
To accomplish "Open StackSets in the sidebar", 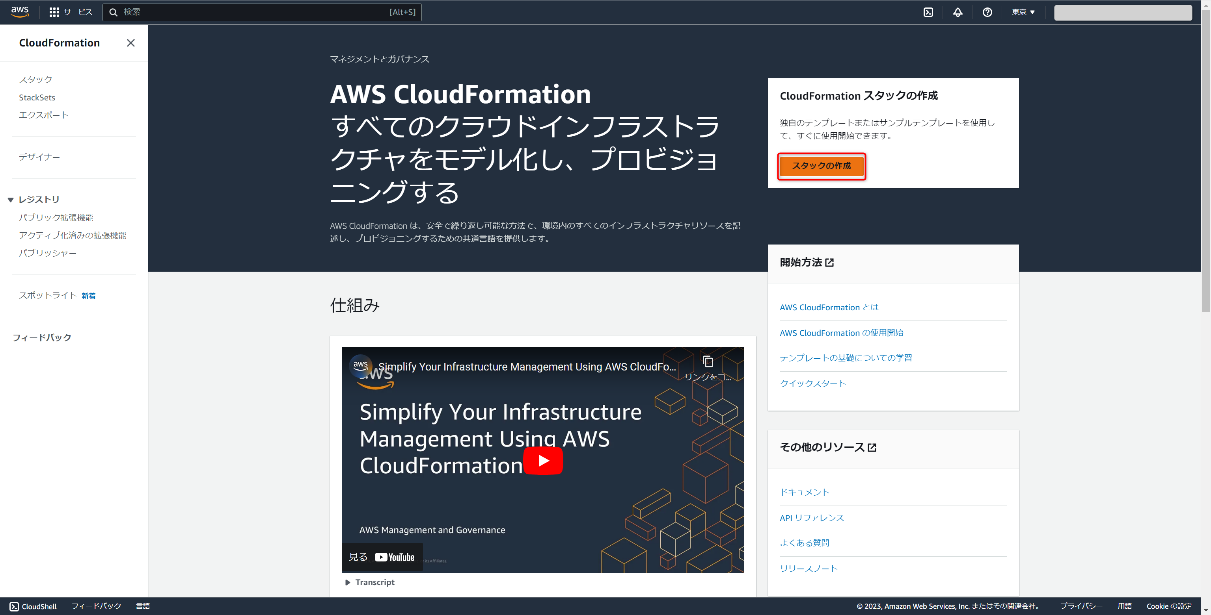I will pos(37,98).
